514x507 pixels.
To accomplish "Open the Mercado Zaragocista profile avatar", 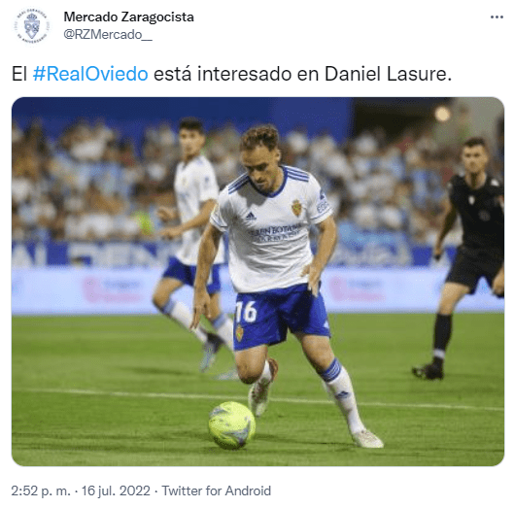I will pos(32,25).
